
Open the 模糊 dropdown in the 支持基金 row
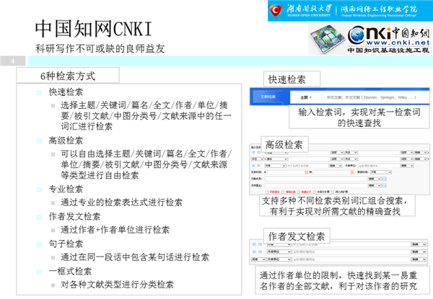[x=374, y=185]
